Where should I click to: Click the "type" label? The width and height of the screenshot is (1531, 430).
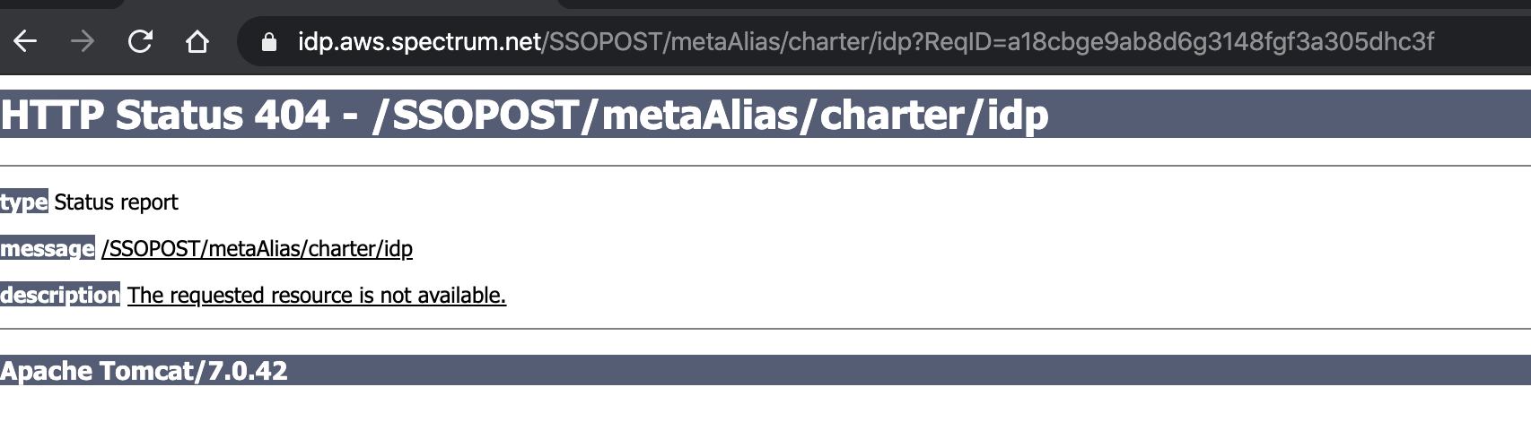click(24, 202)
